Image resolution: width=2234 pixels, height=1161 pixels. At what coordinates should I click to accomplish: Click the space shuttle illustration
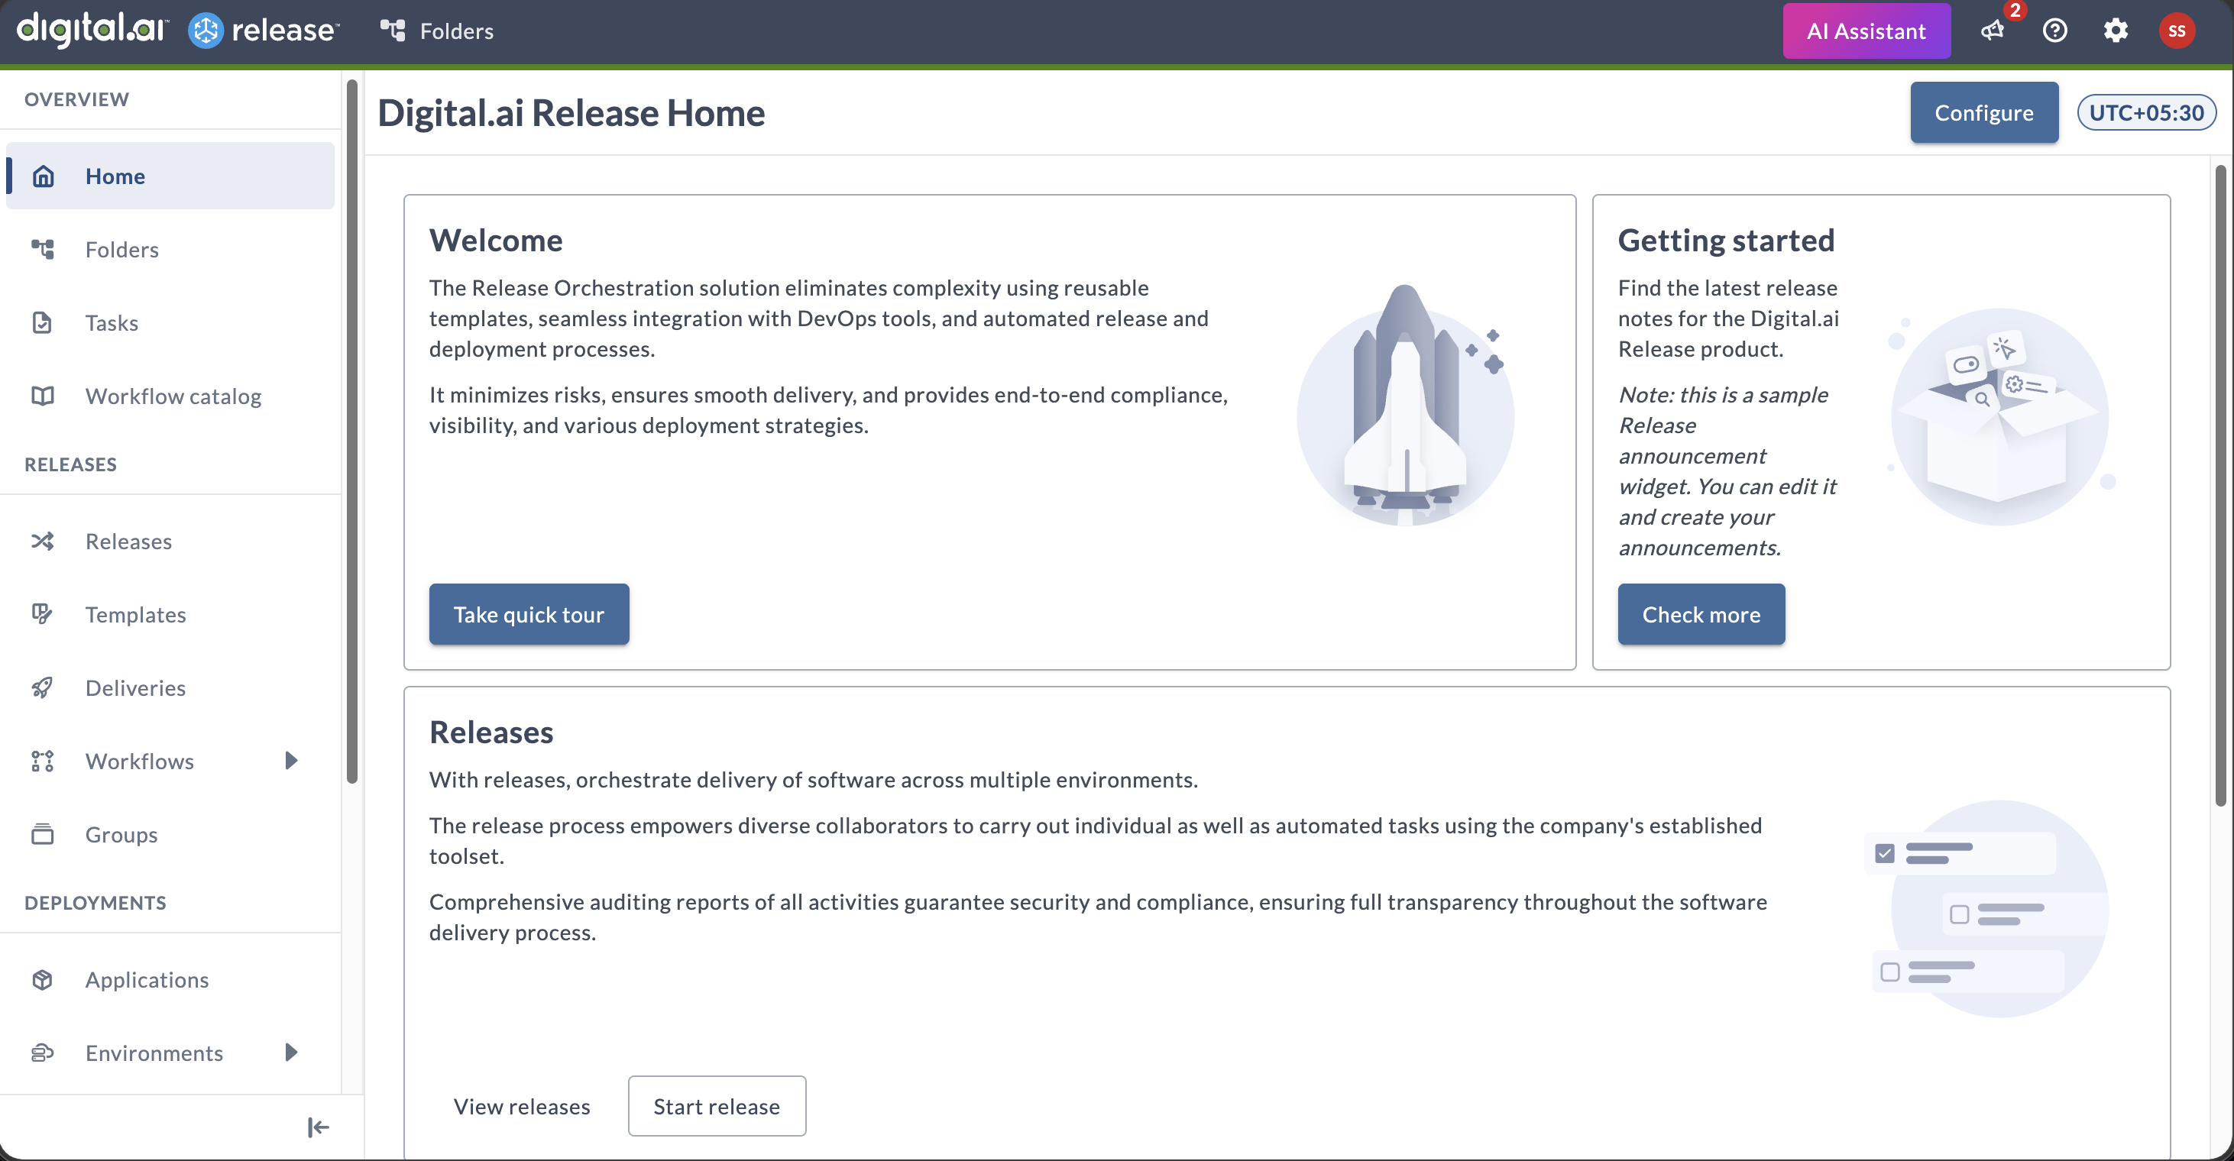click(x=1406, y=406)
